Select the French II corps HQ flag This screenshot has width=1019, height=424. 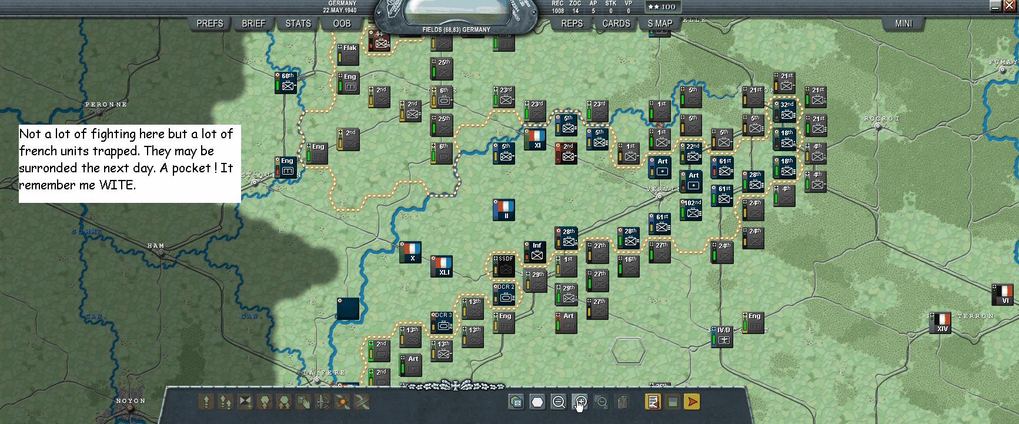tap(504, 210)
